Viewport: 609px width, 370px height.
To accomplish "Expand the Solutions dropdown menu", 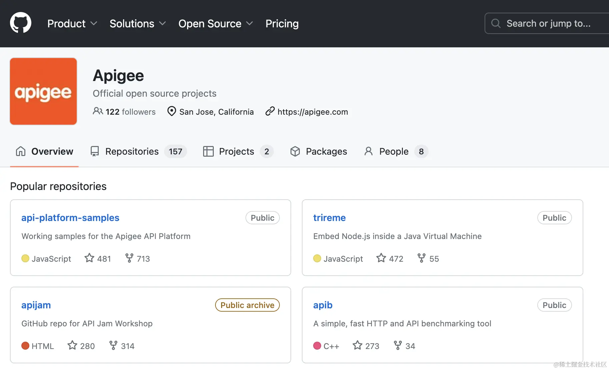I will pyautogui.click(x=137, y=24).
